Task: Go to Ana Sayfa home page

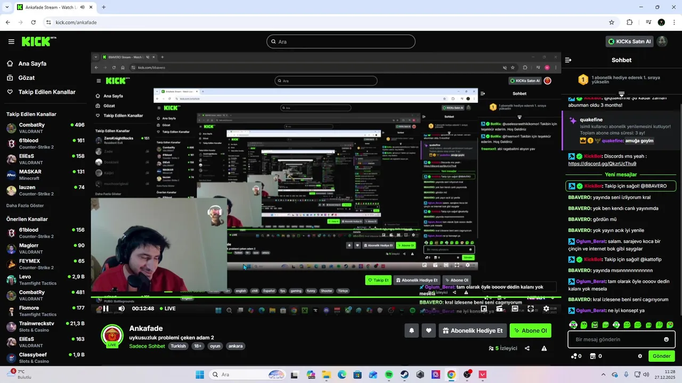Action: pos(33,63)
